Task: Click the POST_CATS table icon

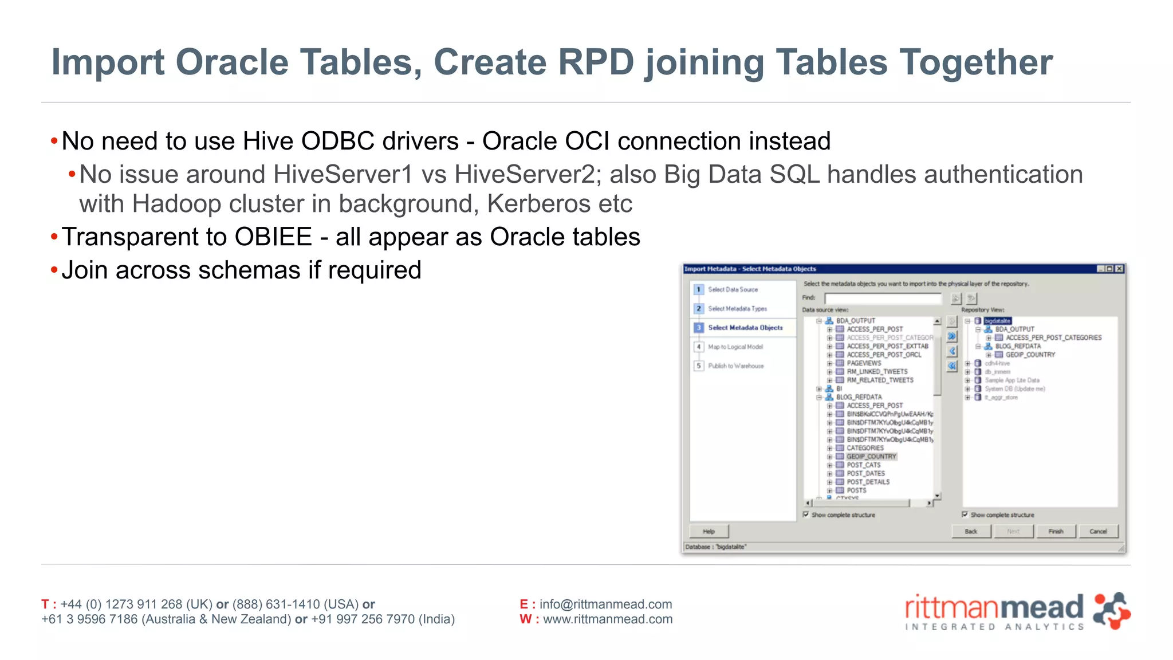Action: (840, 465)
